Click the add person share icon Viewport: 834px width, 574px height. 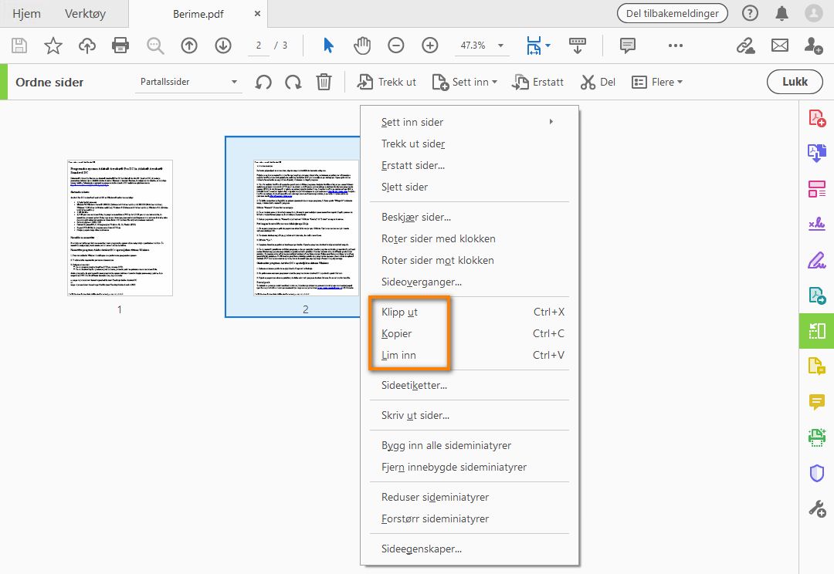[813, 46]
